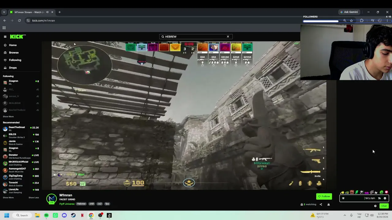The width and height of the screenshot is (392, 220).
Task: Open Jamie's Slots & Casino channel
Action: [x=21, y=143]
